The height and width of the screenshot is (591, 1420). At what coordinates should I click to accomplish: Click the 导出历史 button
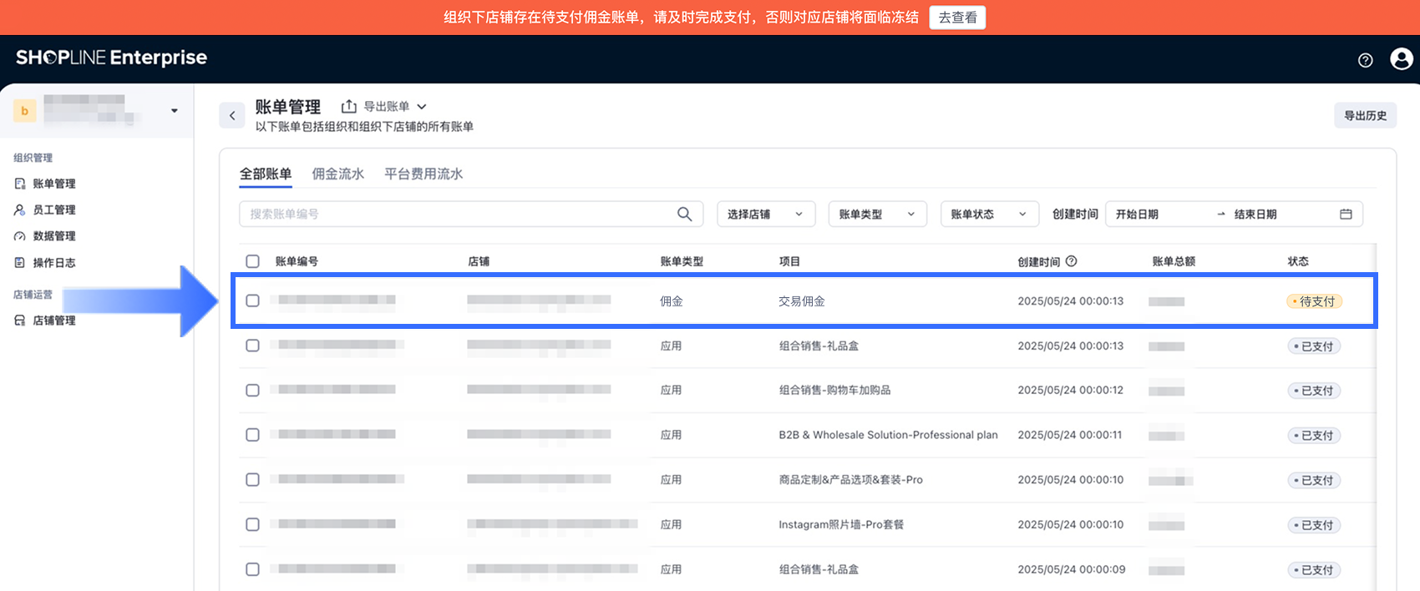coord(1365,115)
